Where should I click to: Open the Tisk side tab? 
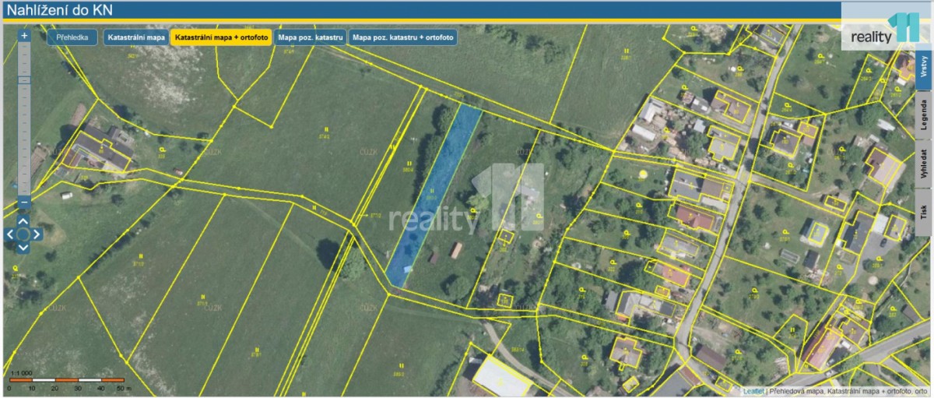point(923,209)
